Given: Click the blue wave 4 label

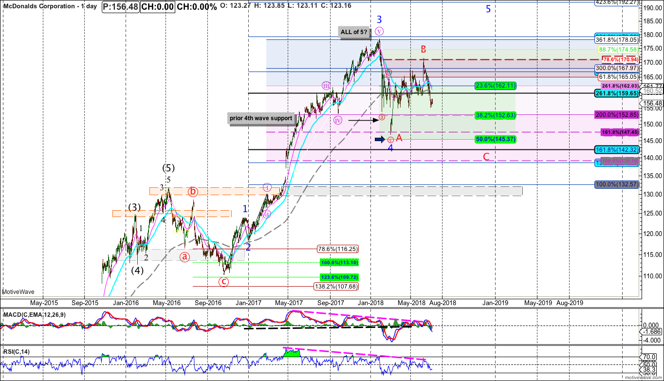Looking at the screenshot, I should click(390, 148).
